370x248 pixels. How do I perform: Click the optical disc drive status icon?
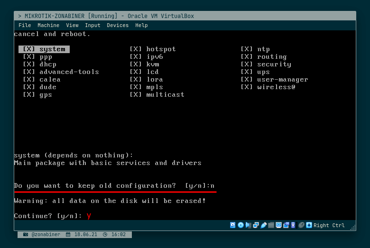coord(240,225)
